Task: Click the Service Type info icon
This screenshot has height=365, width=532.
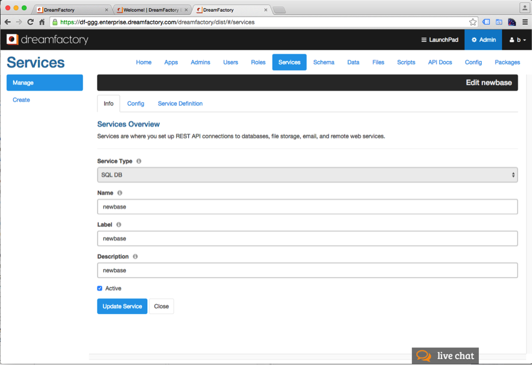Action: click(139, 161)
